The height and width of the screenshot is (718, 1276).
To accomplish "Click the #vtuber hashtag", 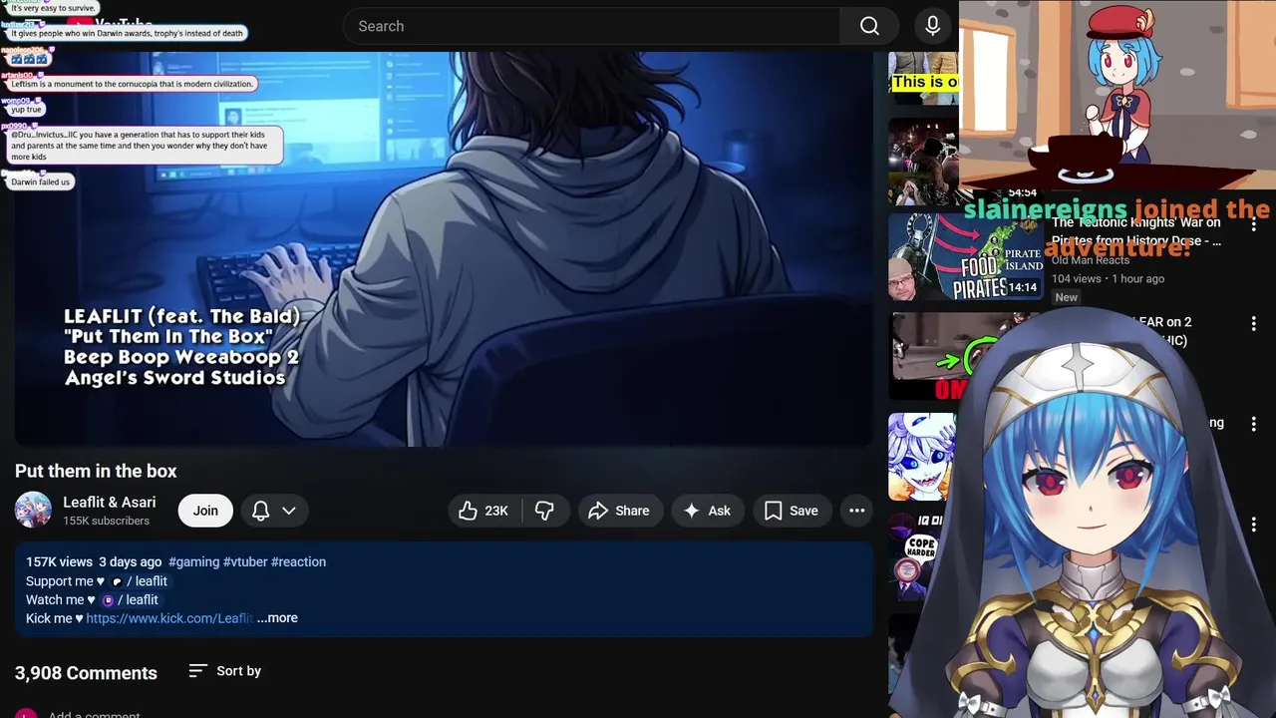I will click(x=245, y=561).
